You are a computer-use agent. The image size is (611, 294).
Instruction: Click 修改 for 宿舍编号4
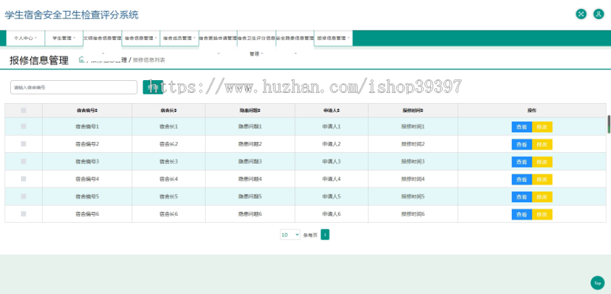tap(542, 179)
